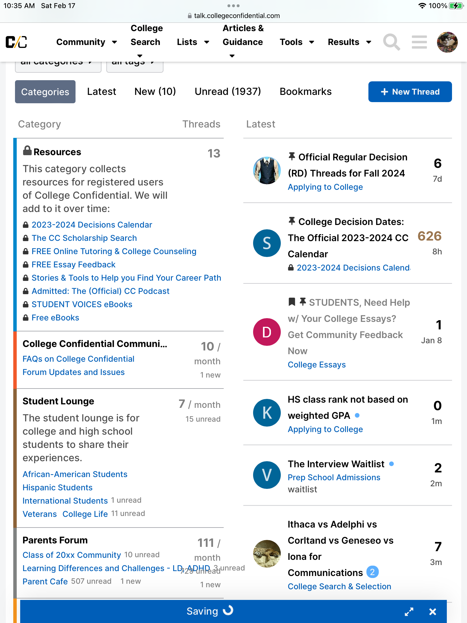Open the 'K' user avatar
Viewport: 467px width, 623px height.
pyautogui.click(x=267, y=412)
